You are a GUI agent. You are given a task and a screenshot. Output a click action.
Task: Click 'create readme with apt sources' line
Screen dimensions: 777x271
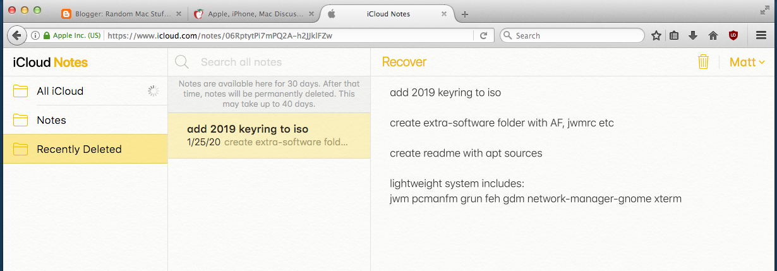tap(466, 153)
